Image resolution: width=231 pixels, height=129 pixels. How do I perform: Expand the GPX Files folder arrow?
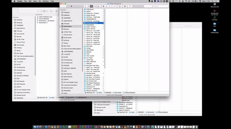[x=103, y=46]
